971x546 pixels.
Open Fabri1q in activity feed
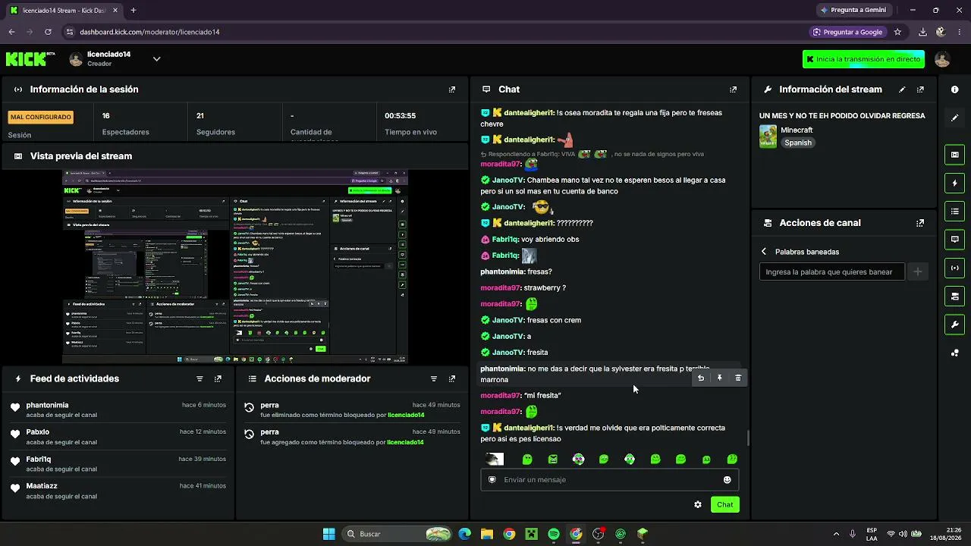click(x=39, y=459)
